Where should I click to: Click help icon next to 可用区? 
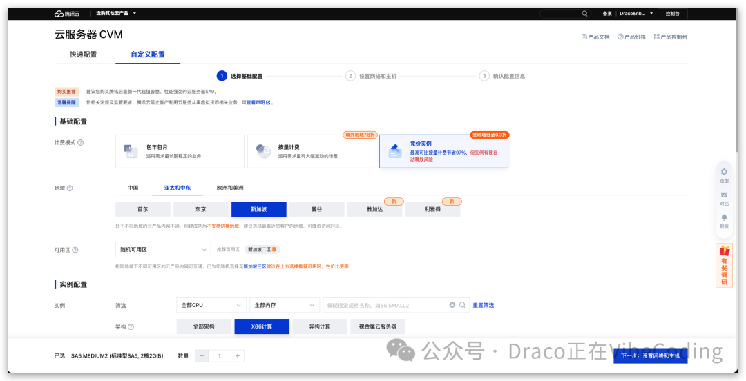(75, 250)
